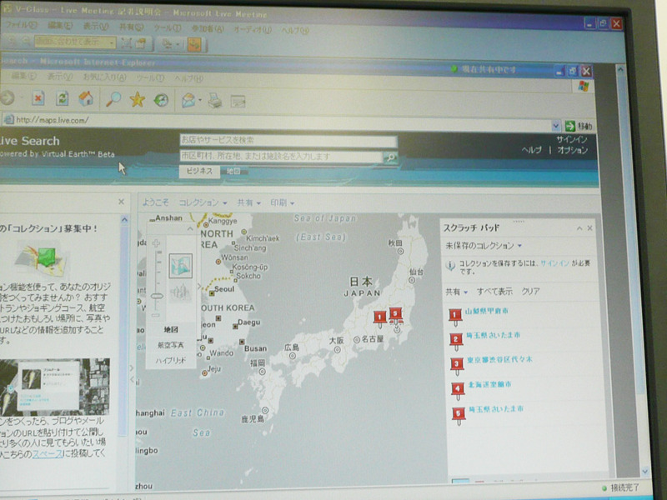Click the aerial photo thumbnail in left panel

tap(55, 387)
